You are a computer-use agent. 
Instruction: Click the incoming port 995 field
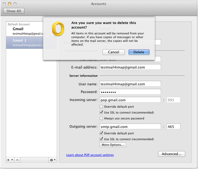click(x=173, y=100)
